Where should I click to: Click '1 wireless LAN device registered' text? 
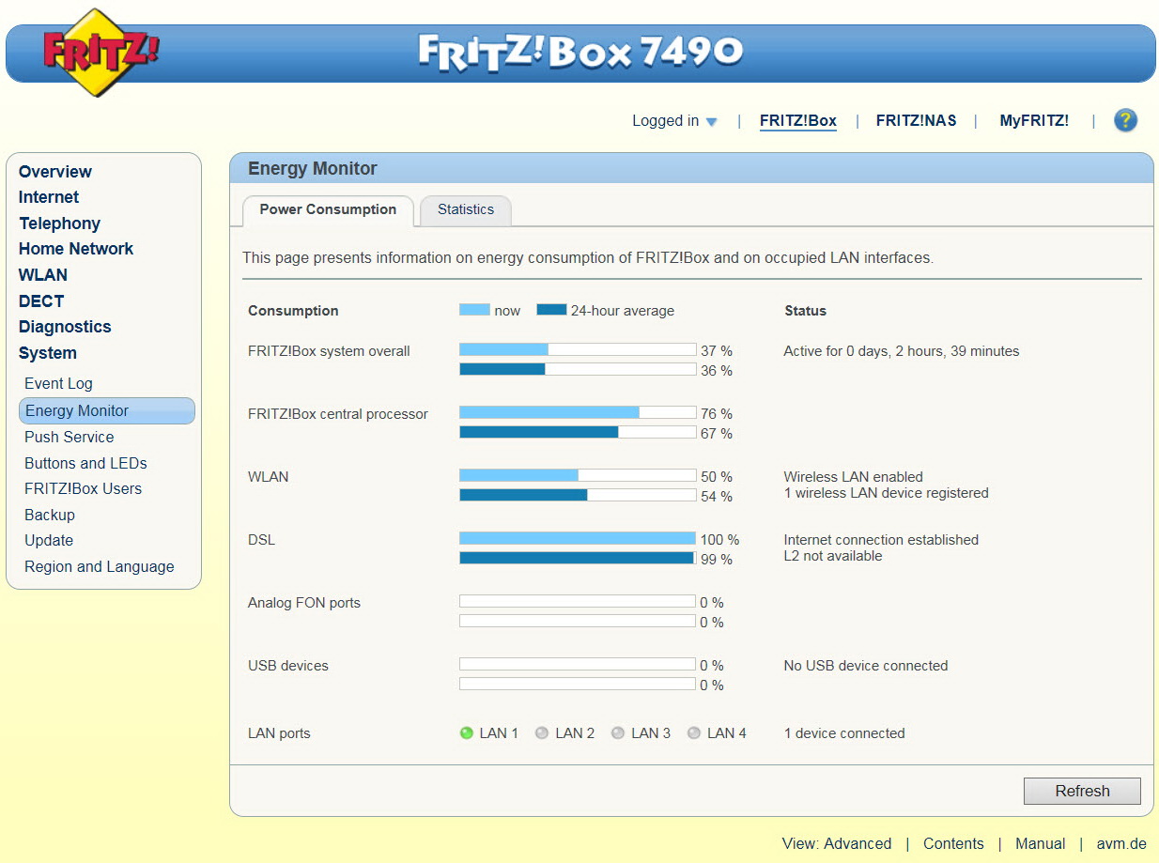(x=887, y=493)
